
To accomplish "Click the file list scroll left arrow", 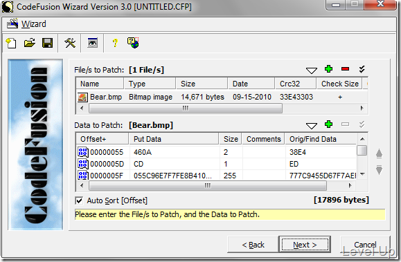I will (x=82, y=108).
